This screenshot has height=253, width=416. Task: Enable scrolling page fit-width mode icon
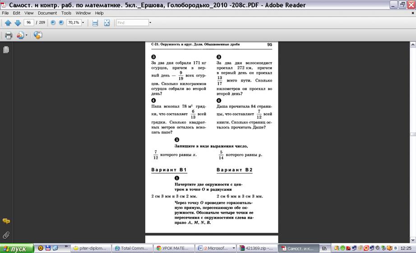point(95,23)
